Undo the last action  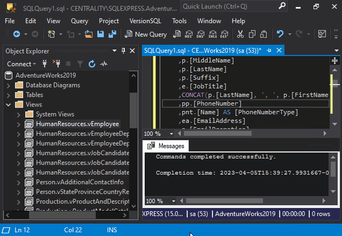pos(280,34)
